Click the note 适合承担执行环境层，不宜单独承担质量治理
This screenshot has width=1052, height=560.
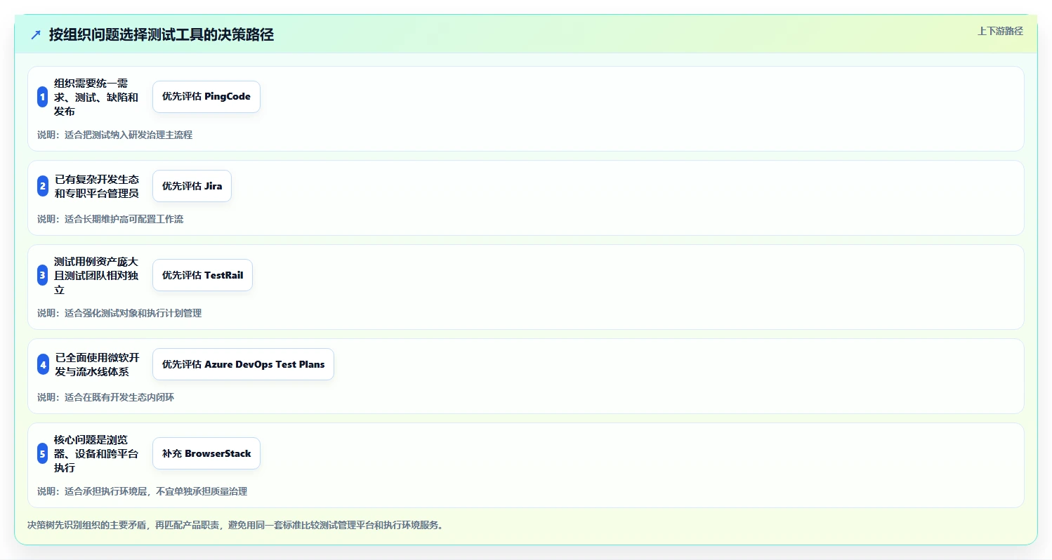click(156, 491)
